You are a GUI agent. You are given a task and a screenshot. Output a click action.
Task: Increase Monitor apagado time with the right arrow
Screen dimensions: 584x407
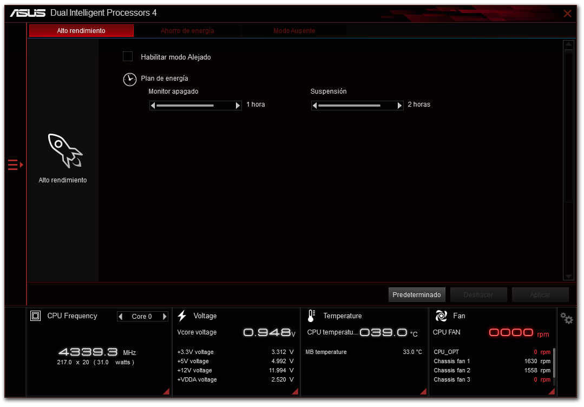[x=238, y=106]
